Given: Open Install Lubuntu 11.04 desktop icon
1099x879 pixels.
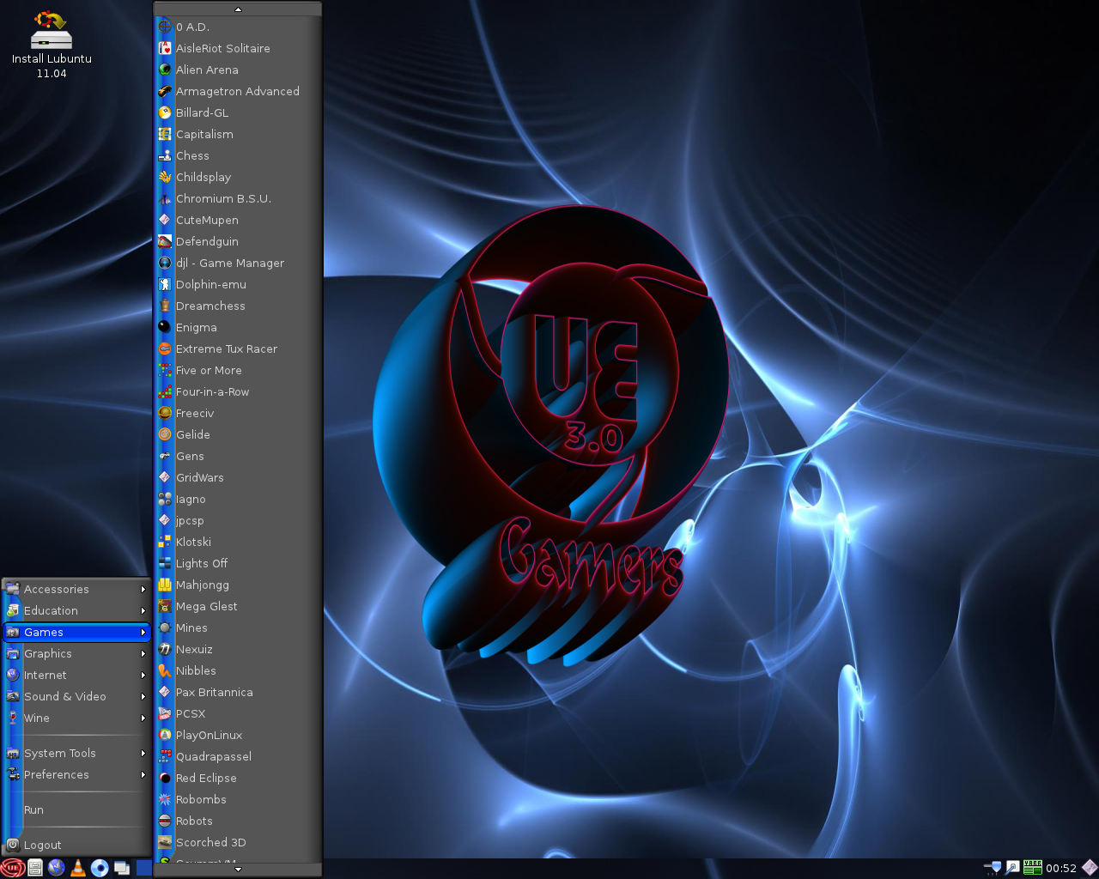Looking at the screenshot, I should pos(52,45).
